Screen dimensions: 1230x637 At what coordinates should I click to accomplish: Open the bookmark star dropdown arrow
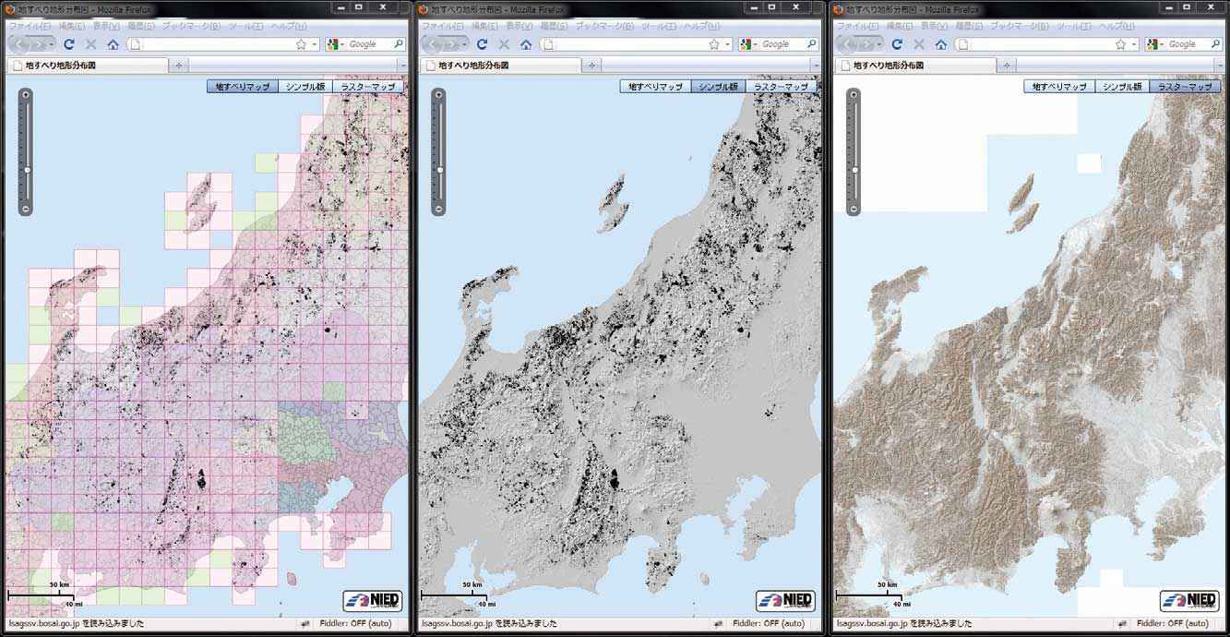(315, 43)
